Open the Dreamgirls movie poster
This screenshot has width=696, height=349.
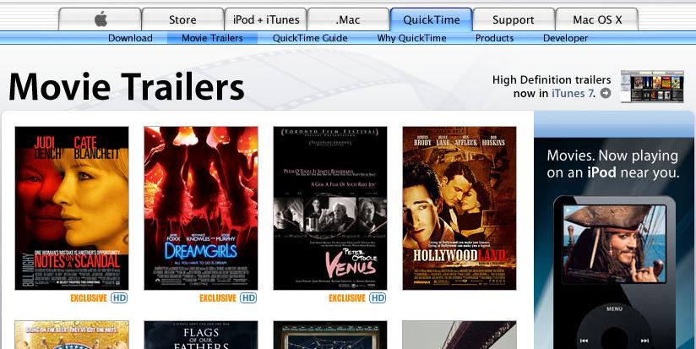[x=201, y=208]
